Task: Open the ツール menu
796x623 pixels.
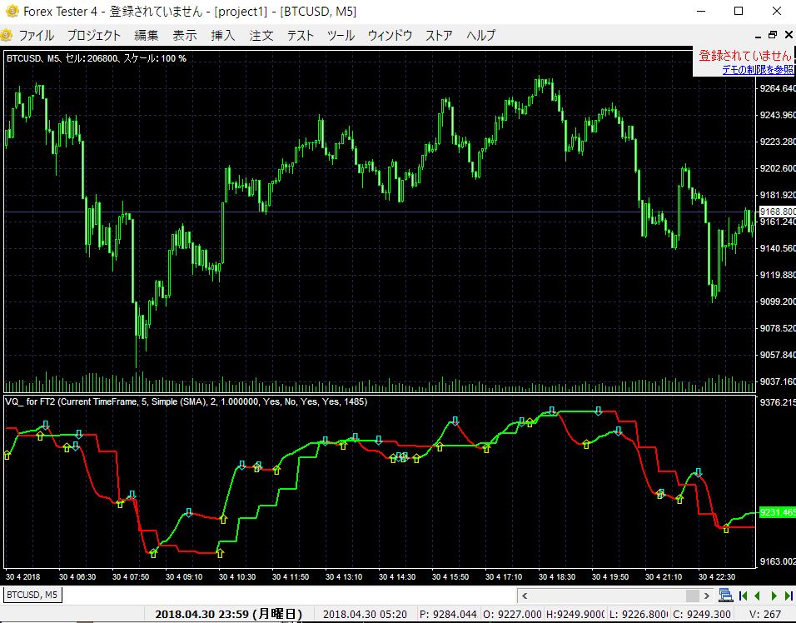Action: tap(340, 36)
